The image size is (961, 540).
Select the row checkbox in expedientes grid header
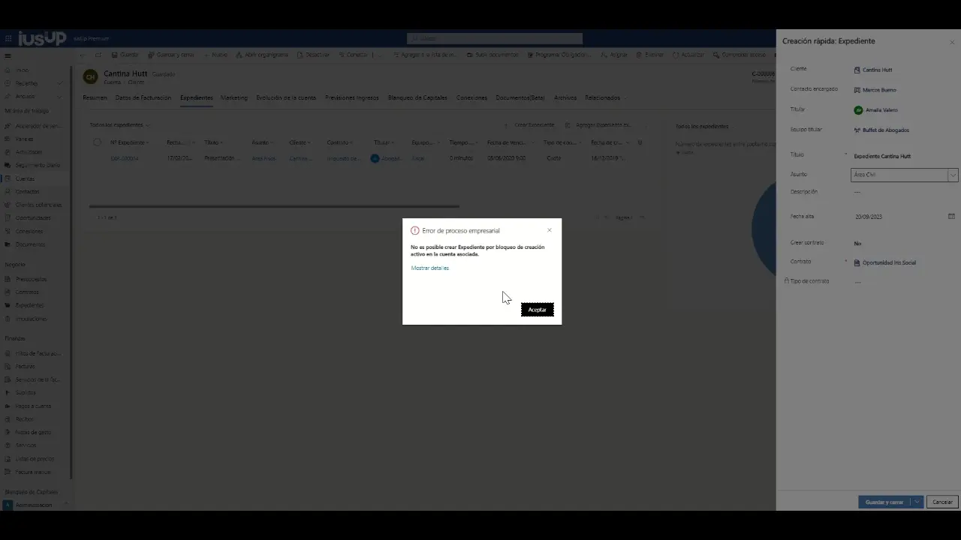[x=97, y=142]
